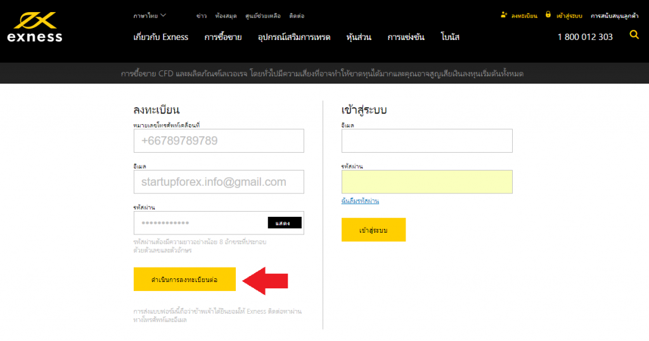Image resolution: width=649 pixels, height=341 pixels.
Task: Focus the registration email field
Action: 219,182
